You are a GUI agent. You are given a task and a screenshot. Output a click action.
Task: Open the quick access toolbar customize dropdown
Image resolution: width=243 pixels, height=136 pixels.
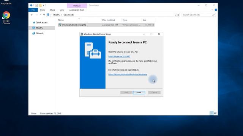point(43,6)
